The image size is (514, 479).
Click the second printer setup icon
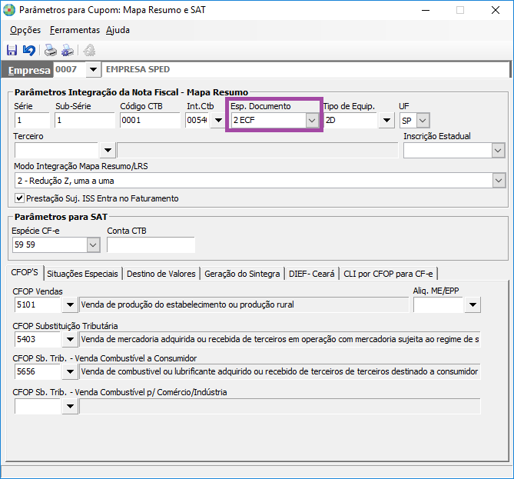click(68, 51)
